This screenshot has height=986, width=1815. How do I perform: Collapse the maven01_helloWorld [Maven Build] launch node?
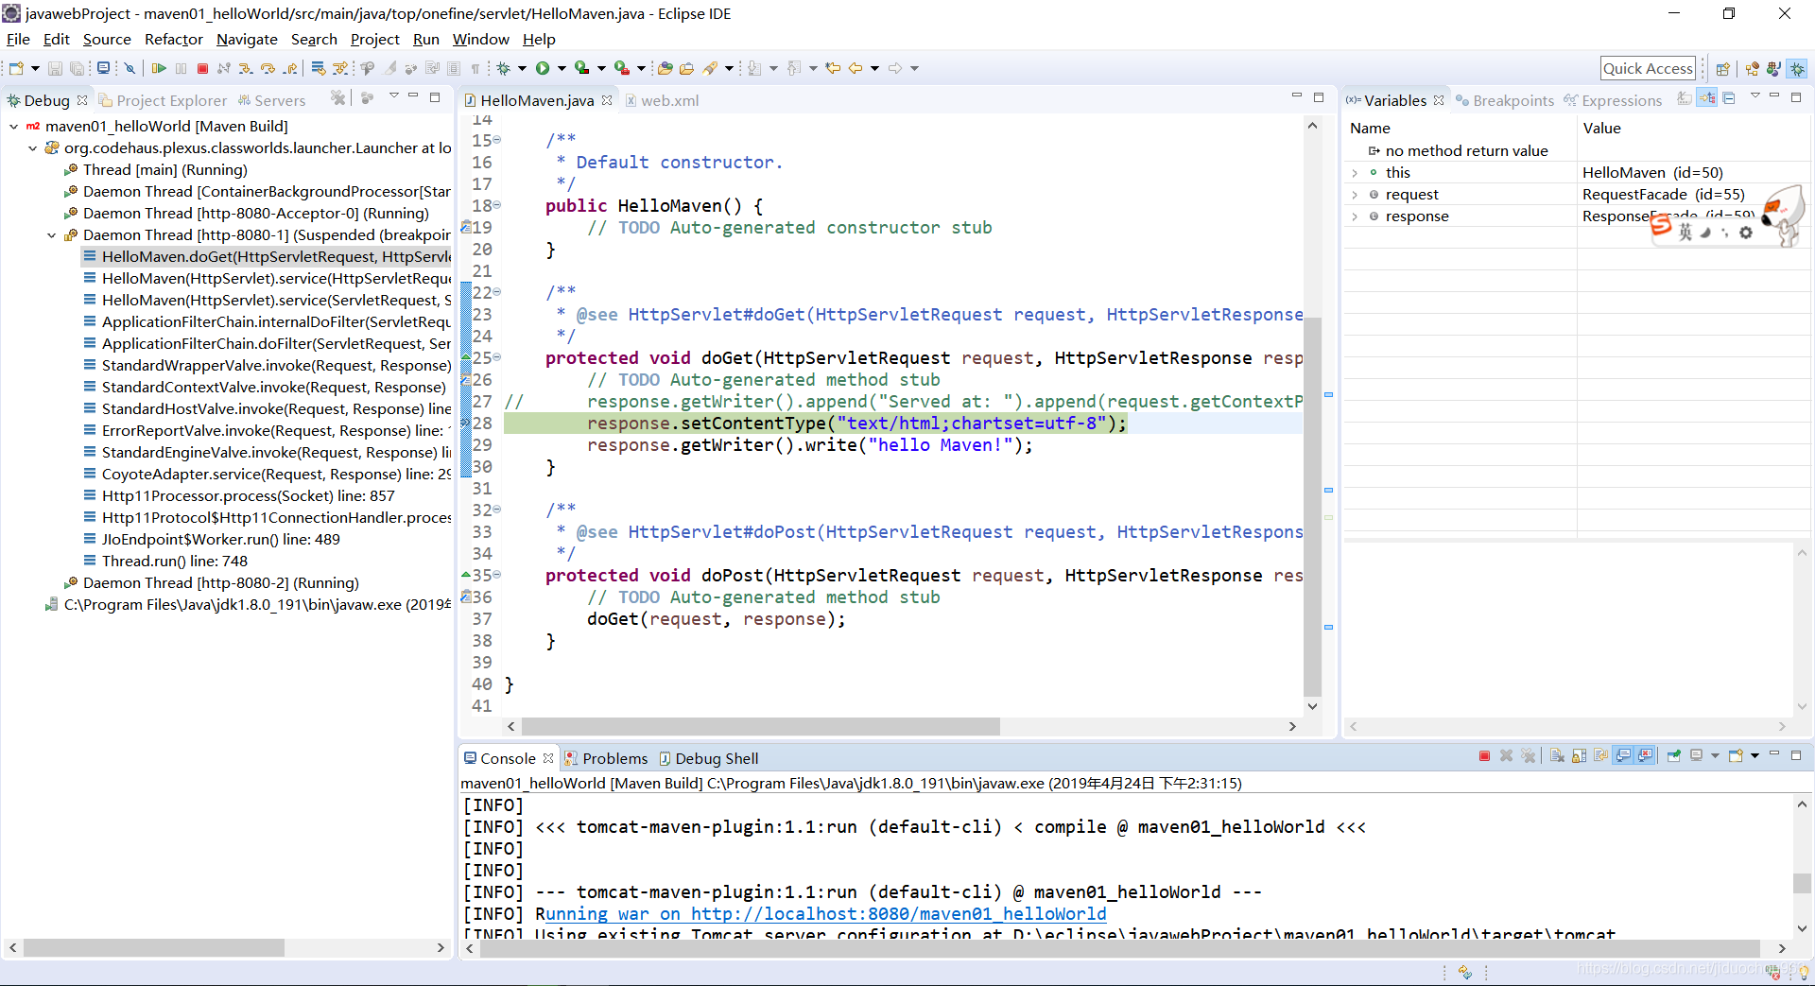tap(13, 126)
